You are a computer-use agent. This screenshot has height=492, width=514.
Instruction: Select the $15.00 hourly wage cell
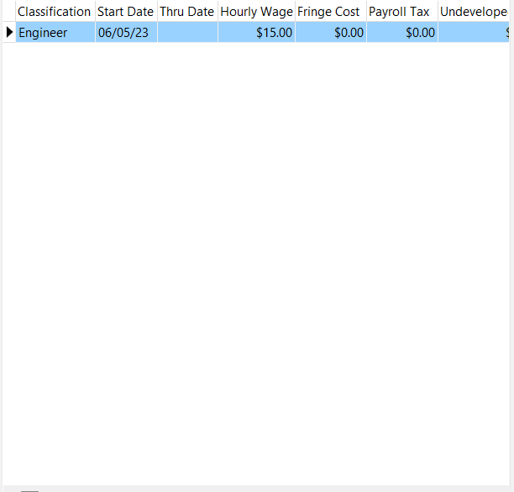pos(256,33)
